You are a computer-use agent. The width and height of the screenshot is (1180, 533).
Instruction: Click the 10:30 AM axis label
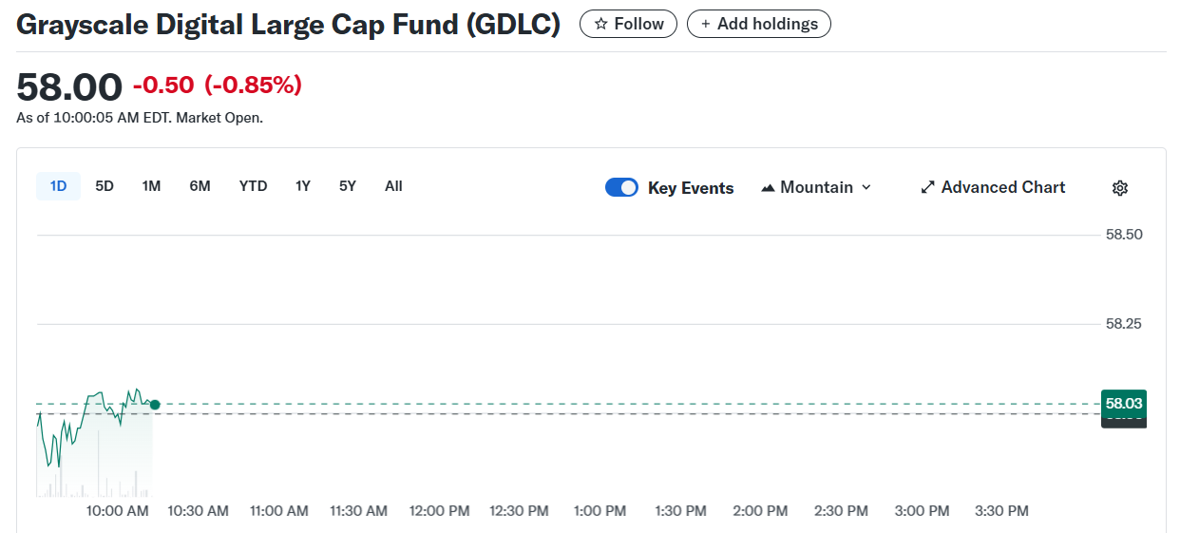tap(199, 511)
